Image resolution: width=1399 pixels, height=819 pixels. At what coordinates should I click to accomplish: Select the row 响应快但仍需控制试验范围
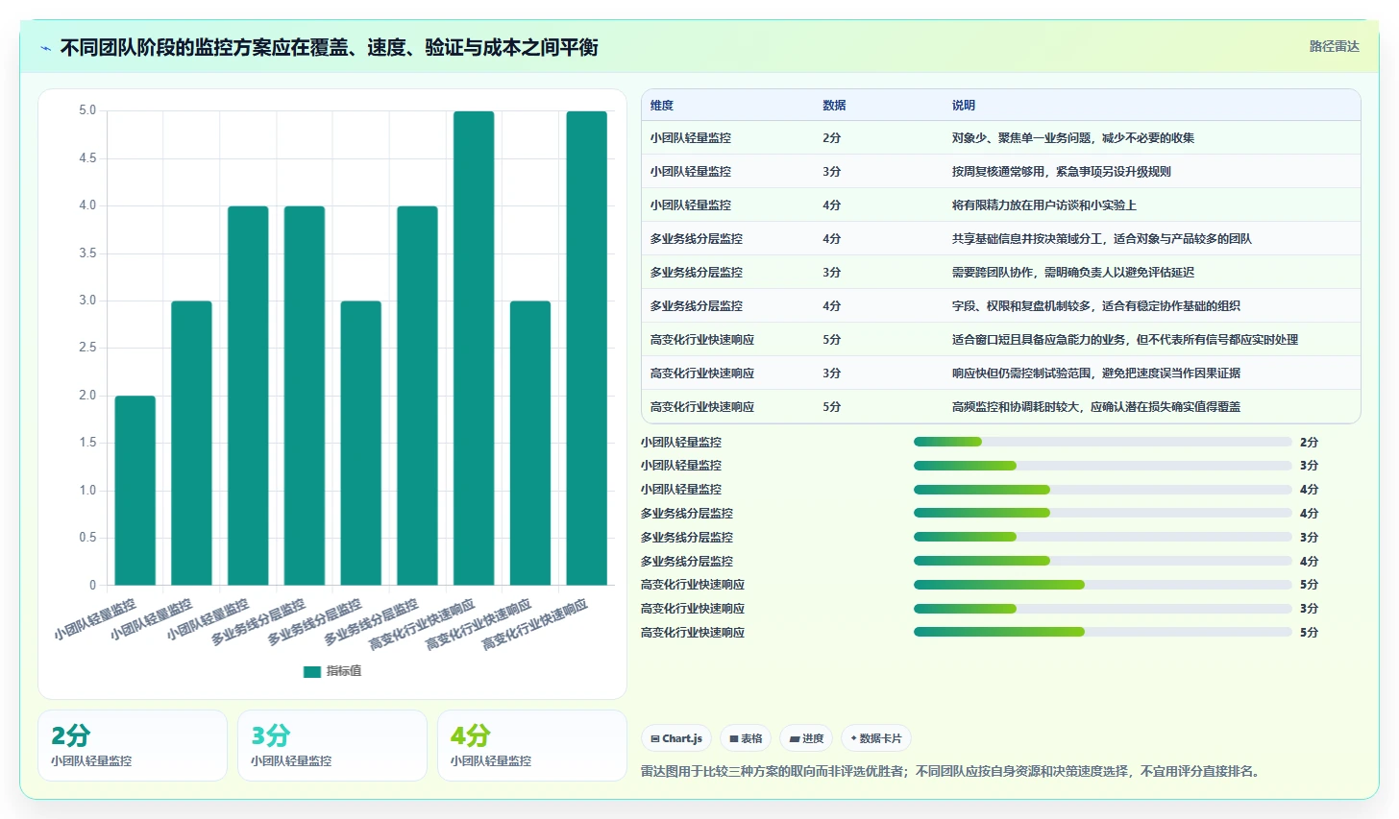pyautogui.click(x=1000, y=373)
